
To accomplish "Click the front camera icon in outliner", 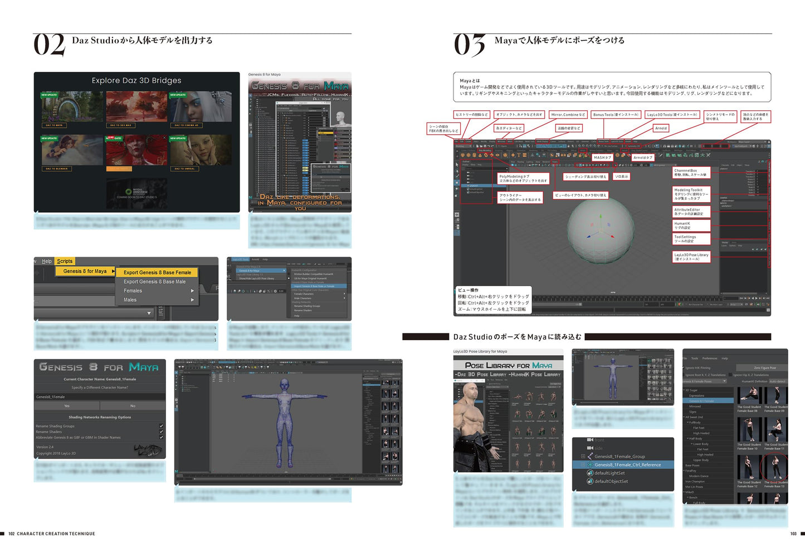I will [x=590, y=440].
